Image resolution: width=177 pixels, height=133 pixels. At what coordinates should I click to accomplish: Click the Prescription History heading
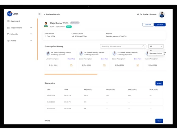[x=54, y=46]
